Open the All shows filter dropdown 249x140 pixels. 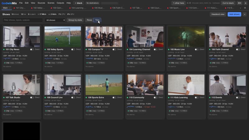[55, 20]
